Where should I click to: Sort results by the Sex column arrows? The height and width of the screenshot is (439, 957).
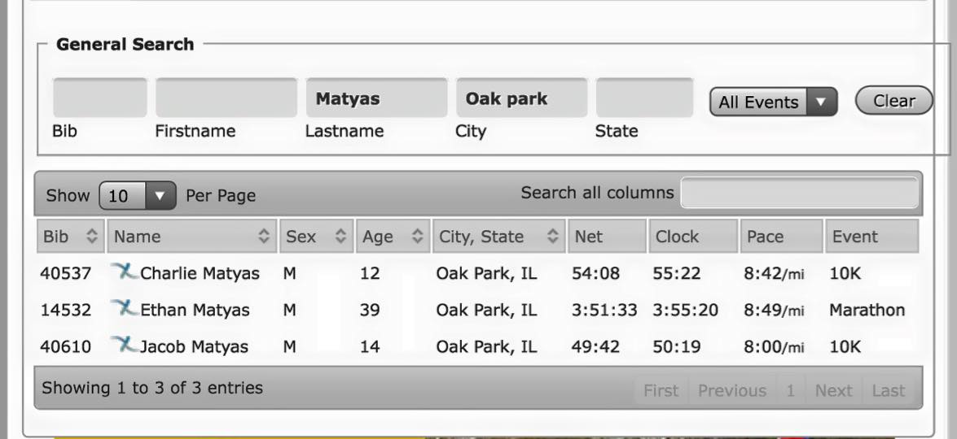(x=340, y=237)
